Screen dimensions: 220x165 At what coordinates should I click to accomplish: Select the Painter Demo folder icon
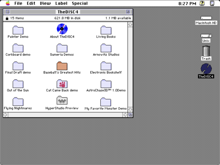(x=18, y=30)
